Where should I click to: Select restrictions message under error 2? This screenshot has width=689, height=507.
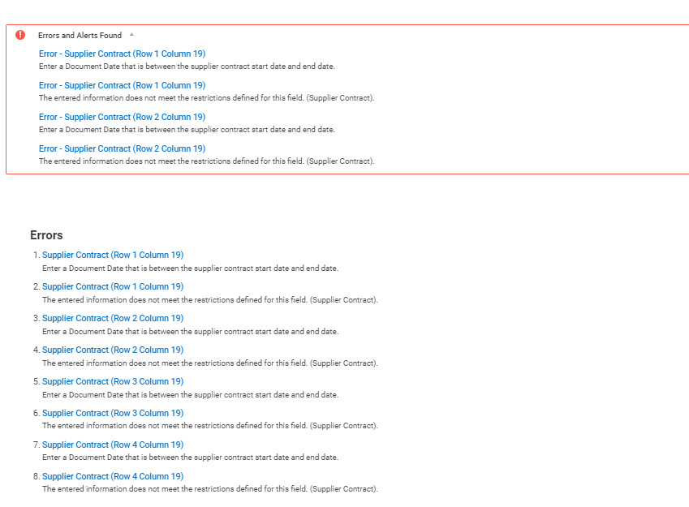click(x=210, y=299)
